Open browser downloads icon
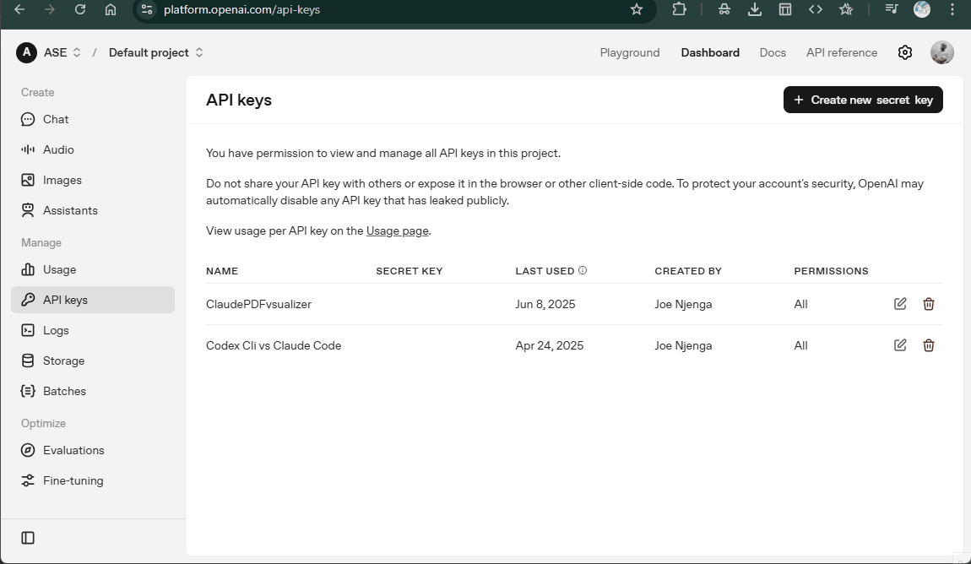971x564 pixels. click(x=754, y=9)
